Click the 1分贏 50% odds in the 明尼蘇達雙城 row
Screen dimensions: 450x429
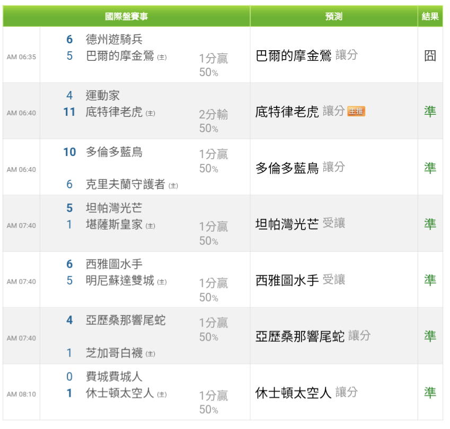point(214,290)
